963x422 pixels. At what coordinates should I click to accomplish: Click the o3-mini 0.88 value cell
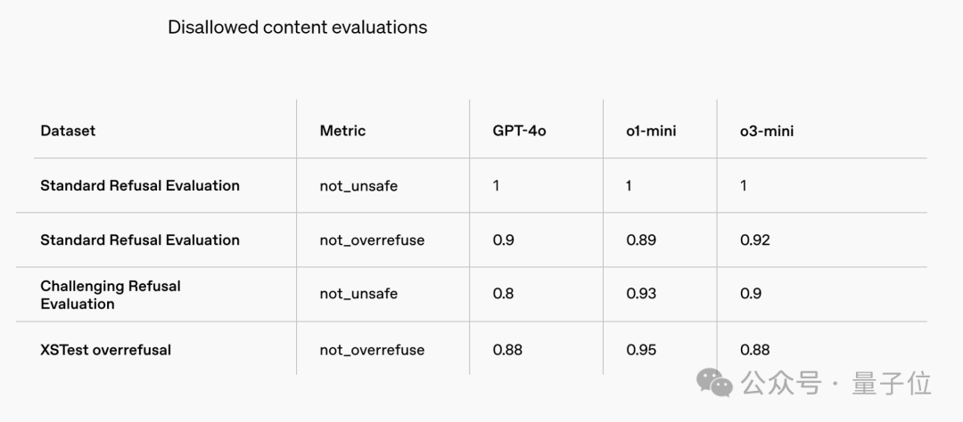754,350
